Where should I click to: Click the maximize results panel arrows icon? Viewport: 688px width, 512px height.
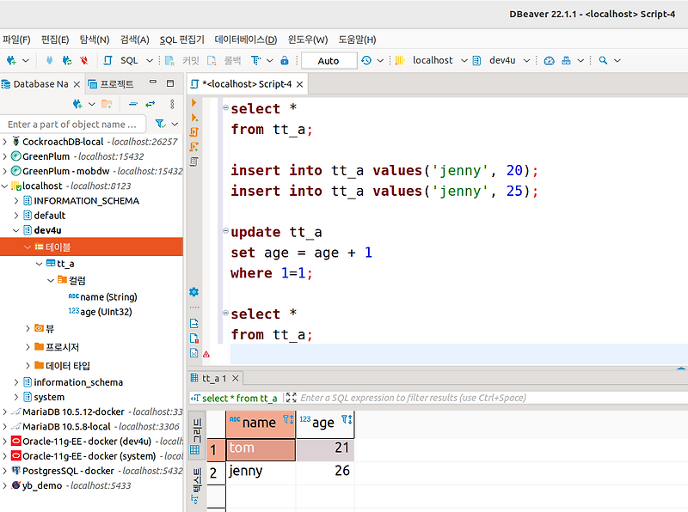coord(291,397)
